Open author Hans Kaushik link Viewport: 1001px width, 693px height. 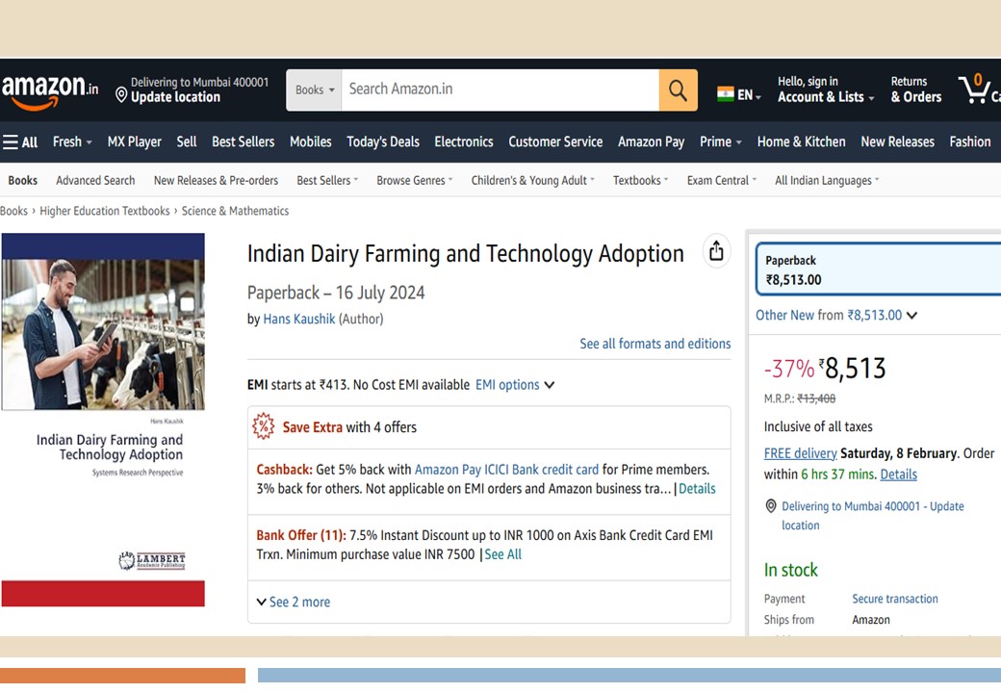[x=298, y=319]
